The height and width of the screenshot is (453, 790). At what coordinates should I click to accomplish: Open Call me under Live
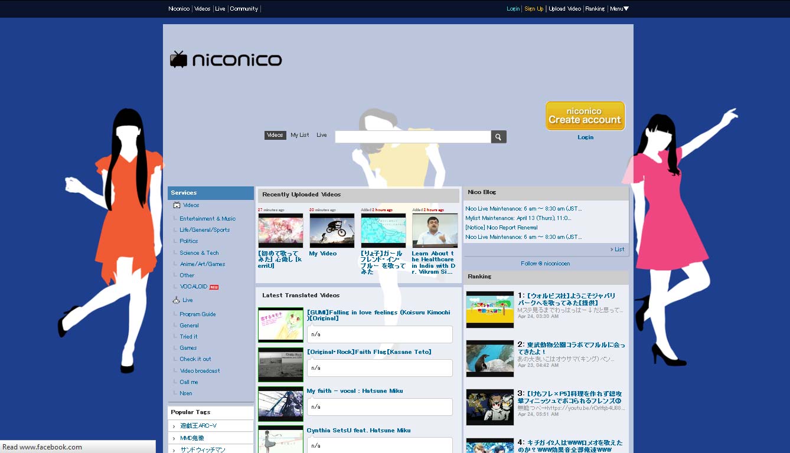(189, 382)
